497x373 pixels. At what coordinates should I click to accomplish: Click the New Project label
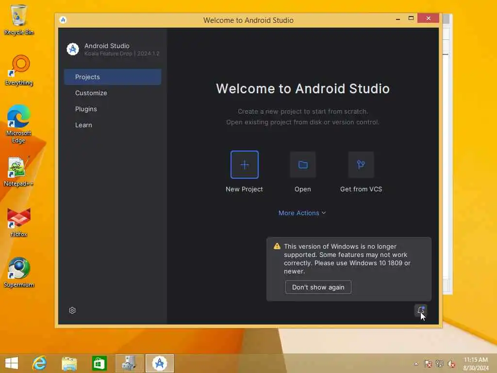[245, 189]
